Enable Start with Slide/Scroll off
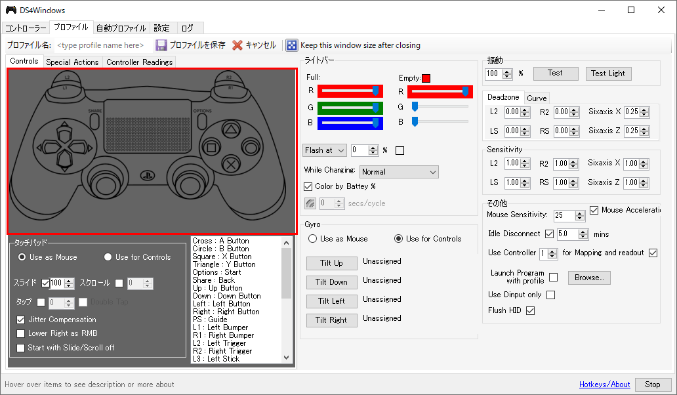Viewport: 677px width, 395px height. tap(20, 348)
